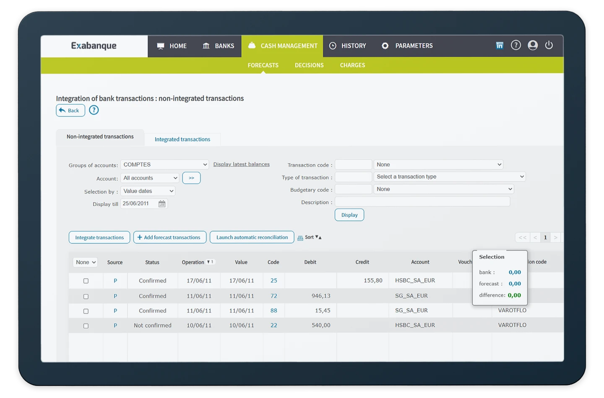Screen dimensions: 604x398
Task: Click the Operation column sort arrow
Action: tap(210, 262)
